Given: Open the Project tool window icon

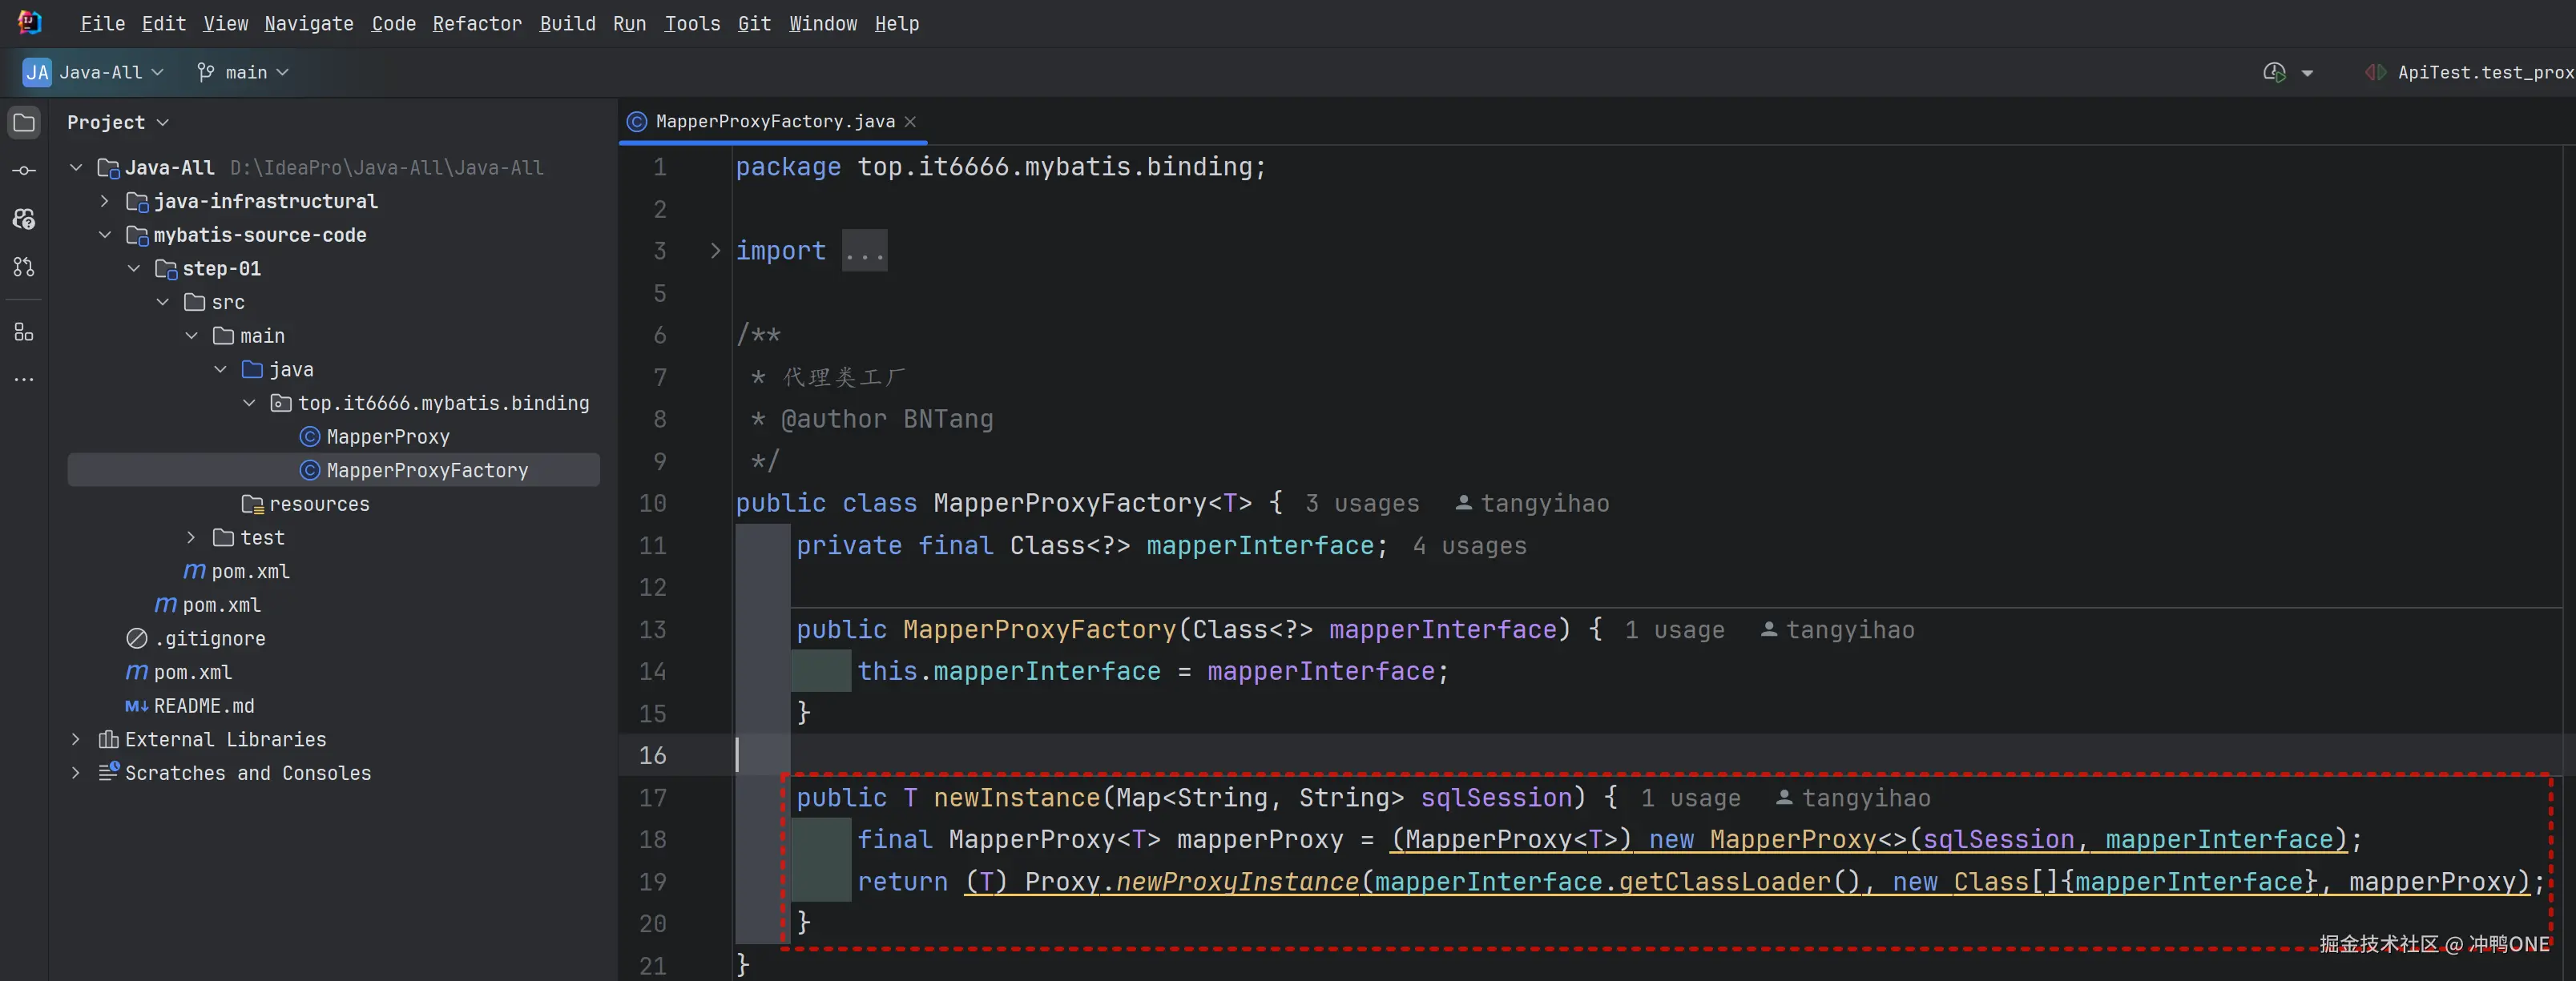Looking at the screenshot, I should 24,123.
